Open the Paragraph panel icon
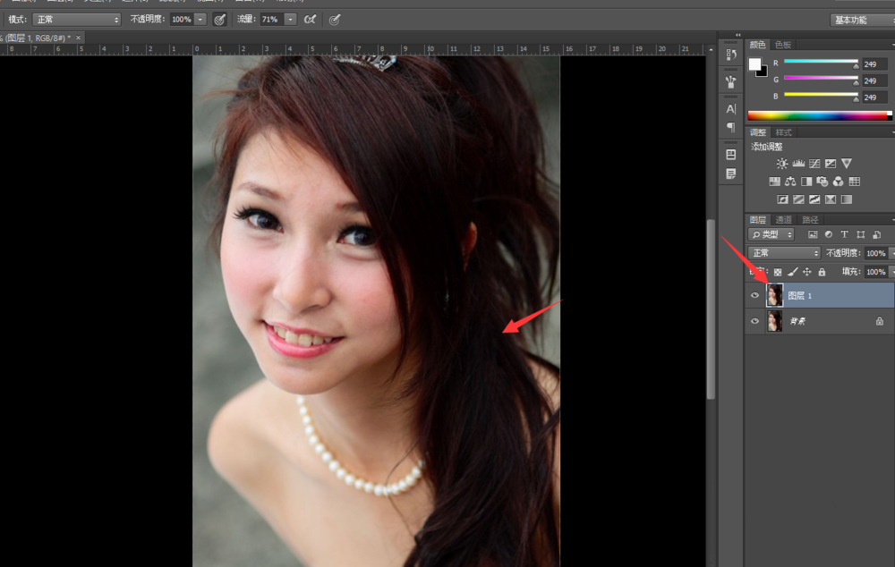895x567 pixels. 731,127
